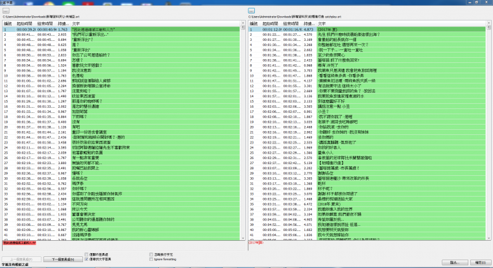Click the disabled 上一個差異處 previous-difference button

pos(21,259)
